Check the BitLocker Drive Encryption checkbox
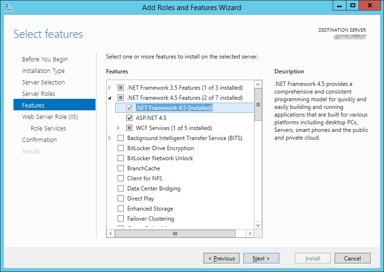The width and height of the screenshot is (384, 272). coord(120,148)
